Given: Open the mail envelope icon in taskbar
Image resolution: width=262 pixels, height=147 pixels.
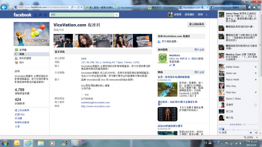Looking at the screenshot, I should pos(17,143).
